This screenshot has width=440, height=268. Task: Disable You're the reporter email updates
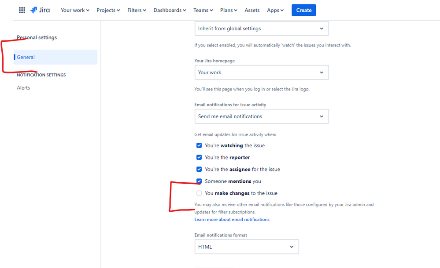[199, 157]
